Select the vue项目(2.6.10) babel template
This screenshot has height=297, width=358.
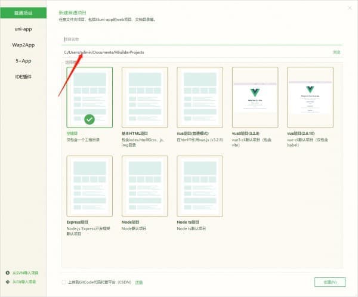tap(310, 97)
